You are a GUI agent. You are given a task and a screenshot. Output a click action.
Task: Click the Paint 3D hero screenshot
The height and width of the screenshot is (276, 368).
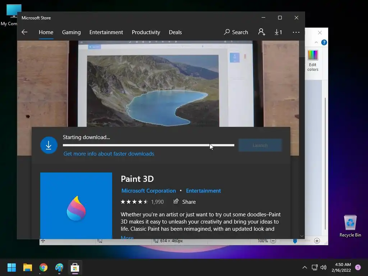[x=158, y=84]
